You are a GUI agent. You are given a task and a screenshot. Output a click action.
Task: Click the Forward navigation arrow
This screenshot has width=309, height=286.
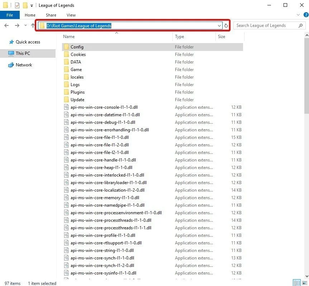[x=17, y=25]
